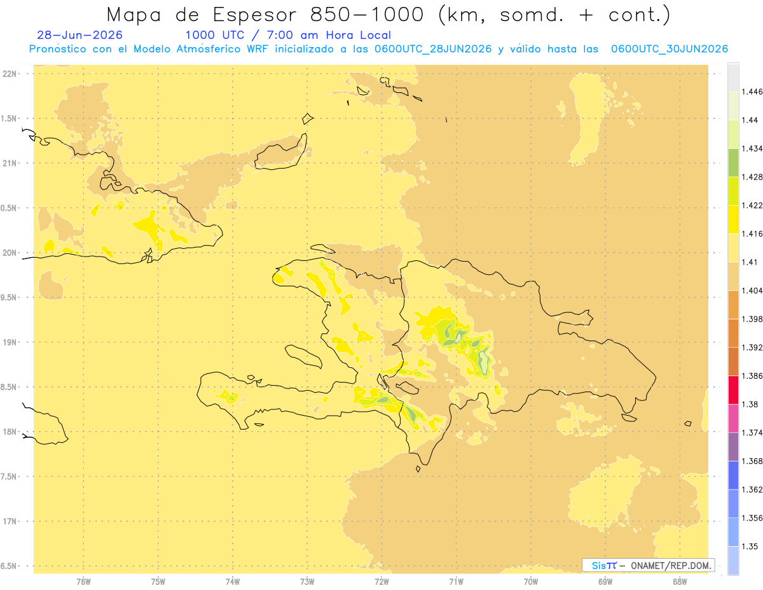Click the 1.368 value on the color scale
The height and width of the screenshot is (590, 763).
(751, 461)
